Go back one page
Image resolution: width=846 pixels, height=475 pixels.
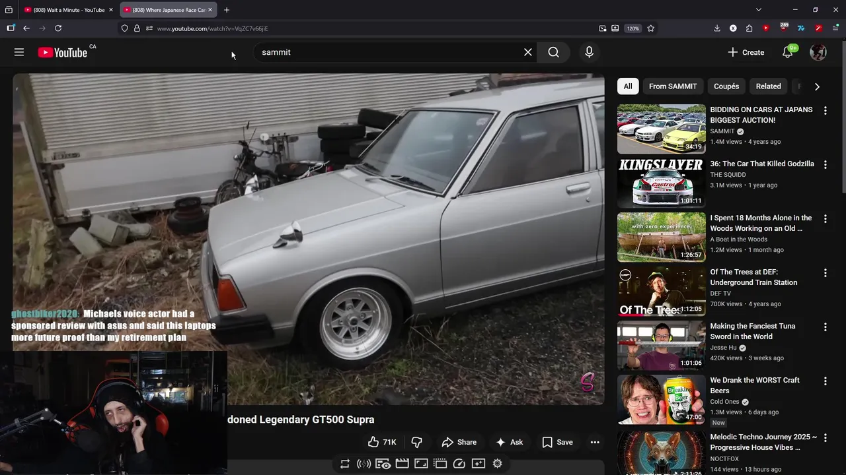coord(26,28)
